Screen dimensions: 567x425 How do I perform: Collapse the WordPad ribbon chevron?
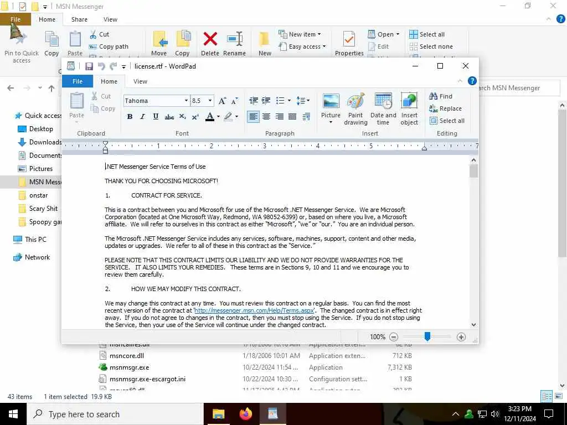coord(460,81)
